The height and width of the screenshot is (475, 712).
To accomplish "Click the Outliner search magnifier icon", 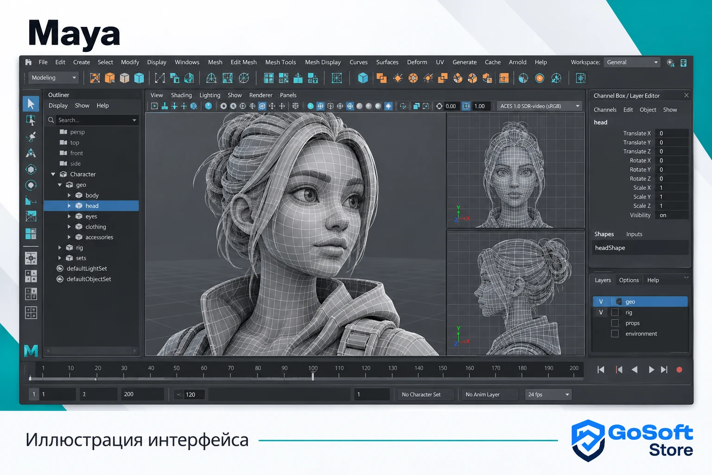I will coord(51,120).
